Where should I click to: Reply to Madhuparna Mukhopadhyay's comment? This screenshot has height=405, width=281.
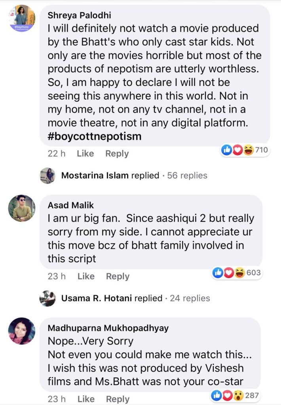tap(118, 399)
